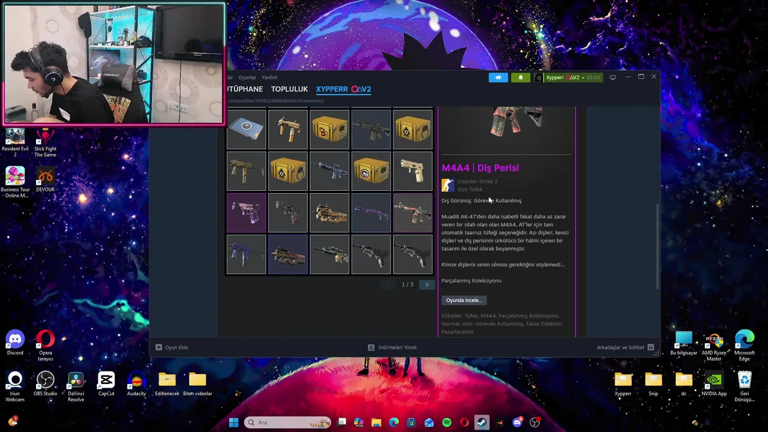The width and height of the screenshot is (768, 432).
Task: Select the gold P90 inventory item
Action: [x=329, y=213]
